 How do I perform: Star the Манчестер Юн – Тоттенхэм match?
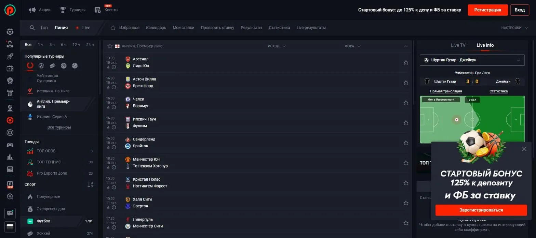coord(406,163)
